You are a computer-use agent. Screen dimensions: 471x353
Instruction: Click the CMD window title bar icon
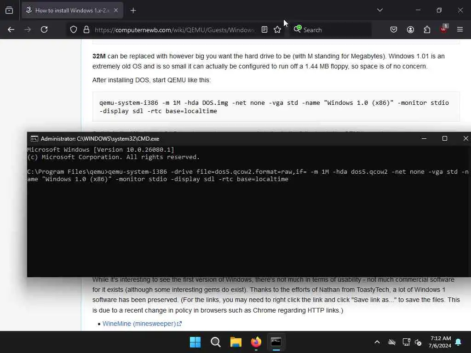pyautogui.click(x=34, y=139)
